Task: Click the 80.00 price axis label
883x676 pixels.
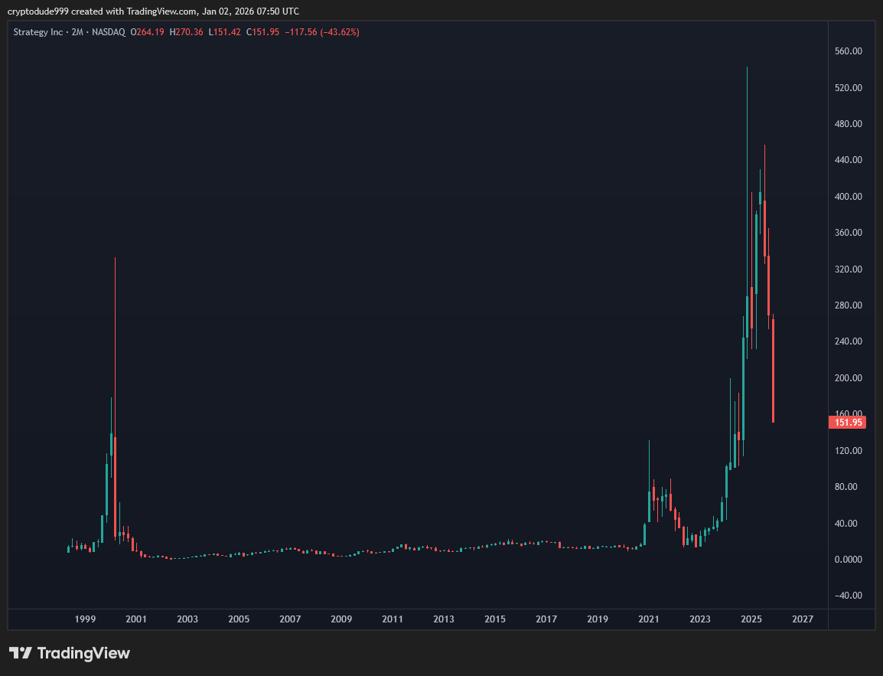Action: coord(846,487)
